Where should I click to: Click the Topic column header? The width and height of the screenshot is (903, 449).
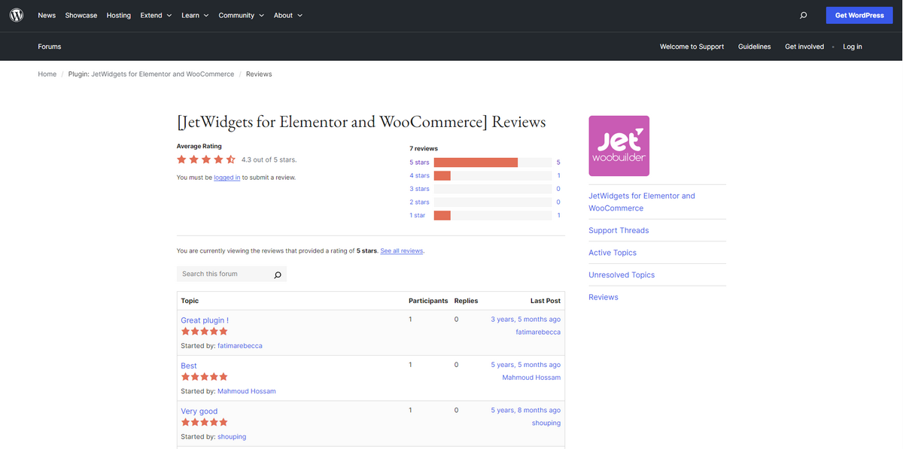coord(190,301)
